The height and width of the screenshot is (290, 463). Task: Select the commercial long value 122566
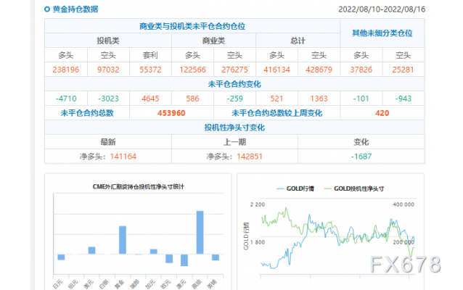[x=192, y=70]
